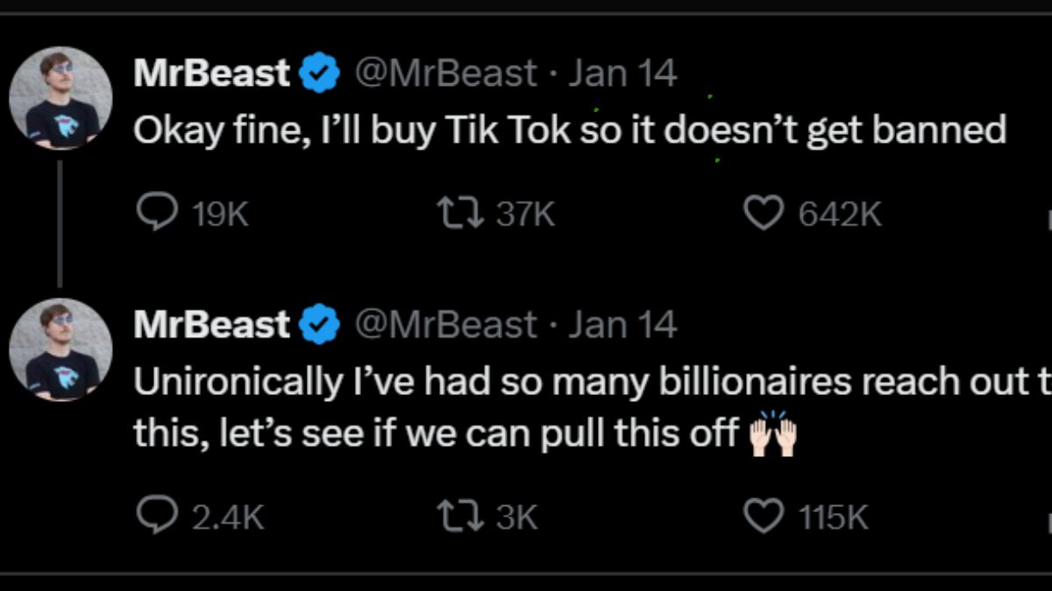Image resolution: width=1052 pixels, height=591 pixels.
Task: Like the Tik Tok tweet with the heart icon
Action: pyautogui.click(x=764, y=210)
